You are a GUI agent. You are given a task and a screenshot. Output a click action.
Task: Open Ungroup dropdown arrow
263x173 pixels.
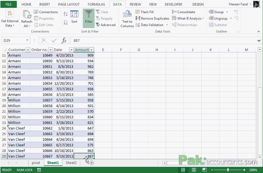coord(231,18)
